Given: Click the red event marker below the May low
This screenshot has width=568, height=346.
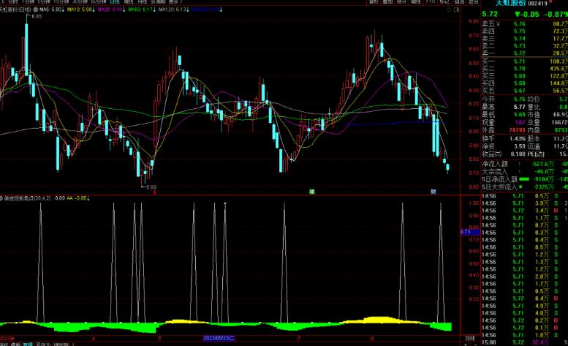Looking at the screenshot, I should pyautogui.click(x=155, y=192).
